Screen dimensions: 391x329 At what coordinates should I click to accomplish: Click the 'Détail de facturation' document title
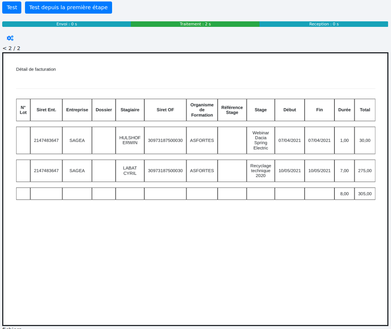[x=36, y=69]
